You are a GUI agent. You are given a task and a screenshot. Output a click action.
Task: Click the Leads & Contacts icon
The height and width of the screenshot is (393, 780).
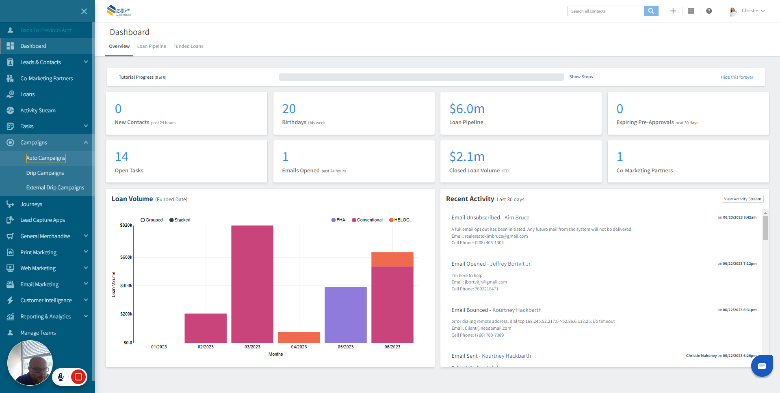pos(11,62)
